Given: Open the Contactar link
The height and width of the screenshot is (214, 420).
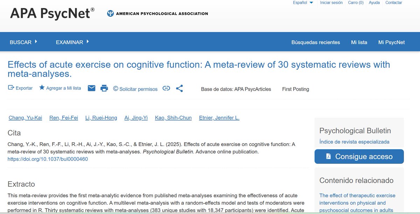Looking at the screenshot, I should point(394,3).
